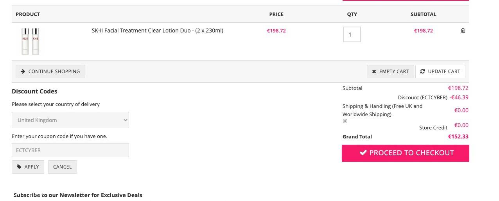Viewport: 499px width, 201px height.
Task: Click the dropdown arrow of delivery country selector
Action: [x=125, y=120]
